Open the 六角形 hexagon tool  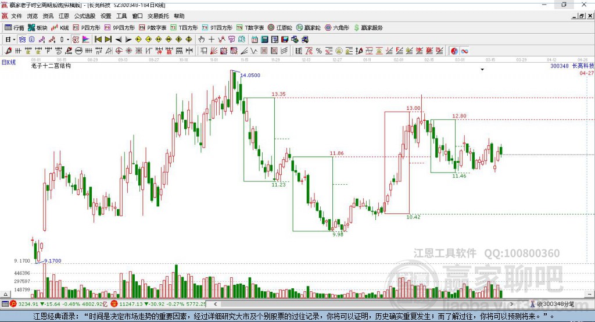[337, 28]
